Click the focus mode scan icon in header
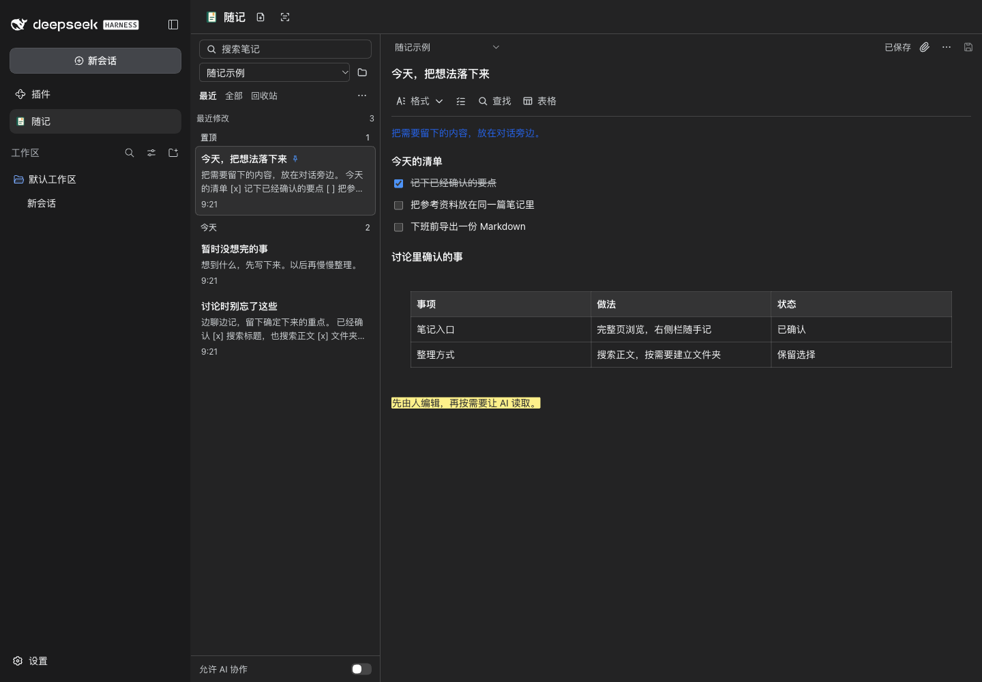982x682 pixels. [x=285, y=17]
